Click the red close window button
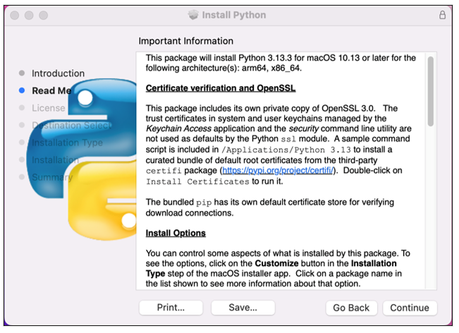The width and height of the screenshot is (459, 333). (14, 15)
